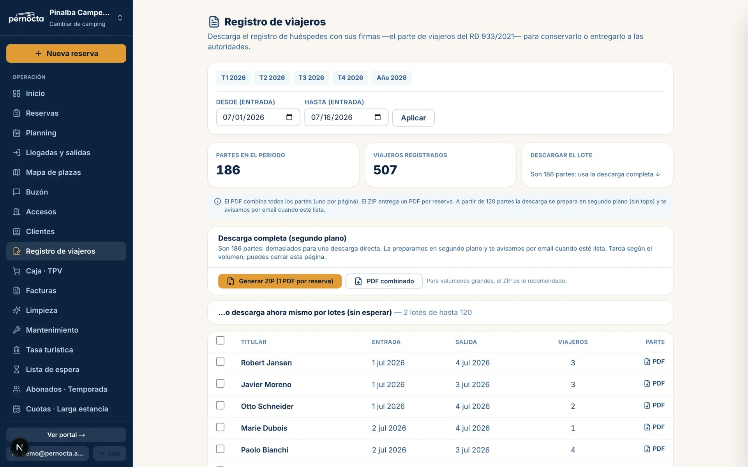The image size is (748, 467).
Task: Download Robert Jansen's PDF parte
Action: point(654,362)
